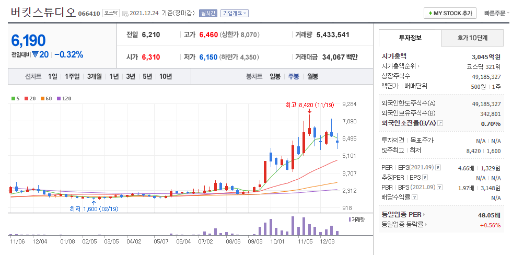Image resolution: width=512 pixels, height=255 pixels.
Task: Click the arrow next to 동일업종 등락률
Action: click(426, 225)
